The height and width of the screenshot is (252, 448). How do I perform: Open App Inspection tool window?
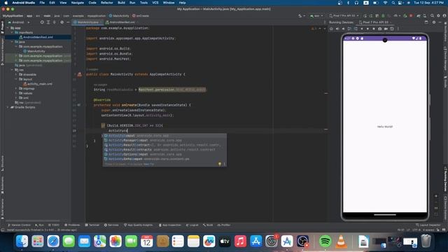169,225
